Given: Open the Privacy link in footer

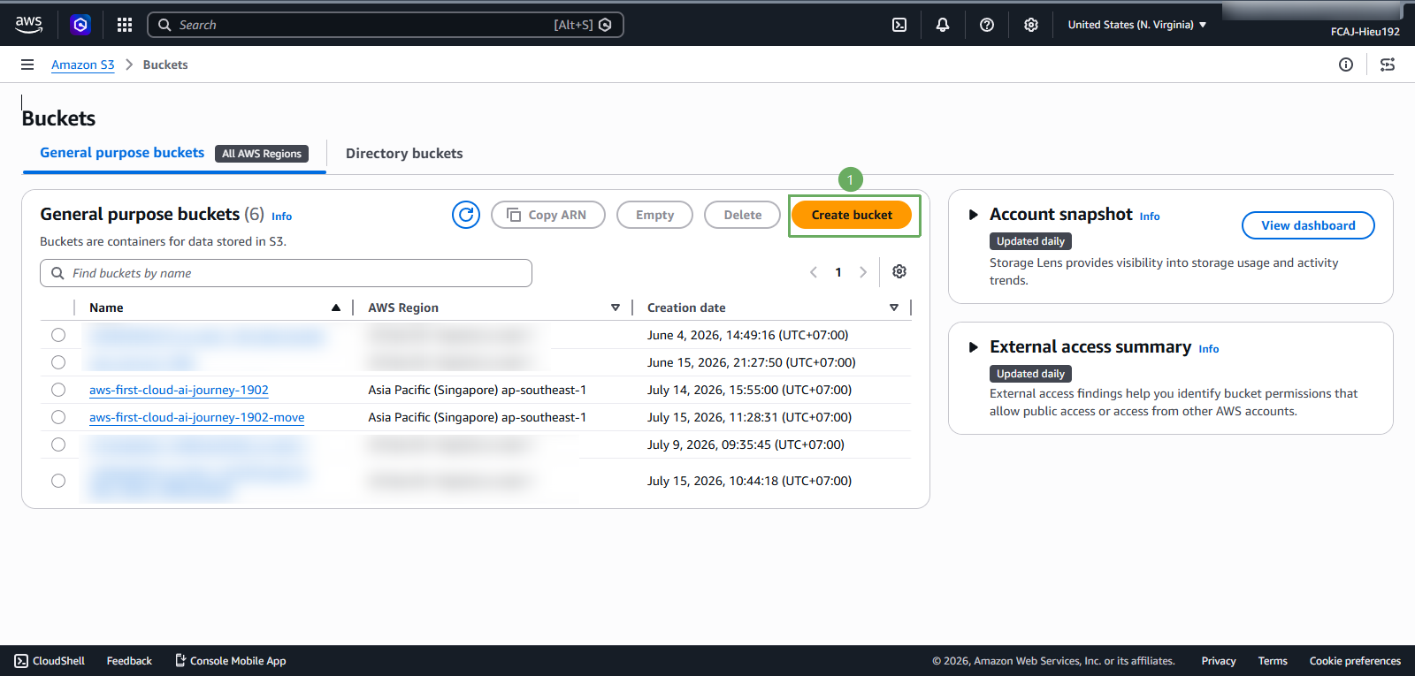Looking at the screenshot, I should click(x=1219, y=661).
